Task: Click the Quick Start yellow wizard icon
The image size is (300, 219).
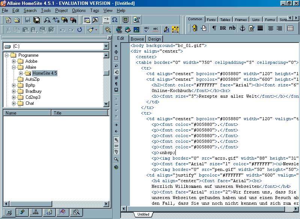Action: coord(194,28)
